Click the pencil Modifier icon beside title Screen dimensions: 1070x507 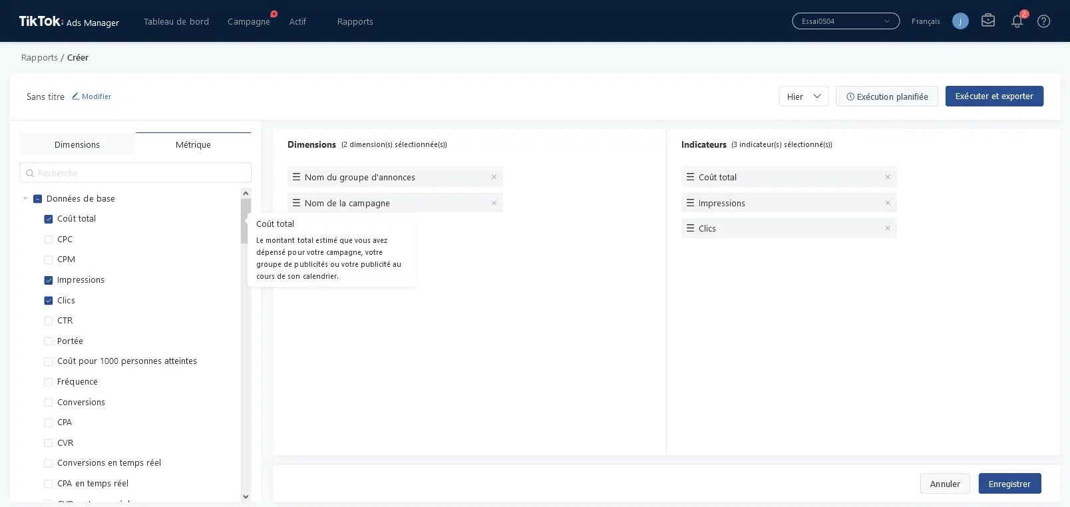76,96
